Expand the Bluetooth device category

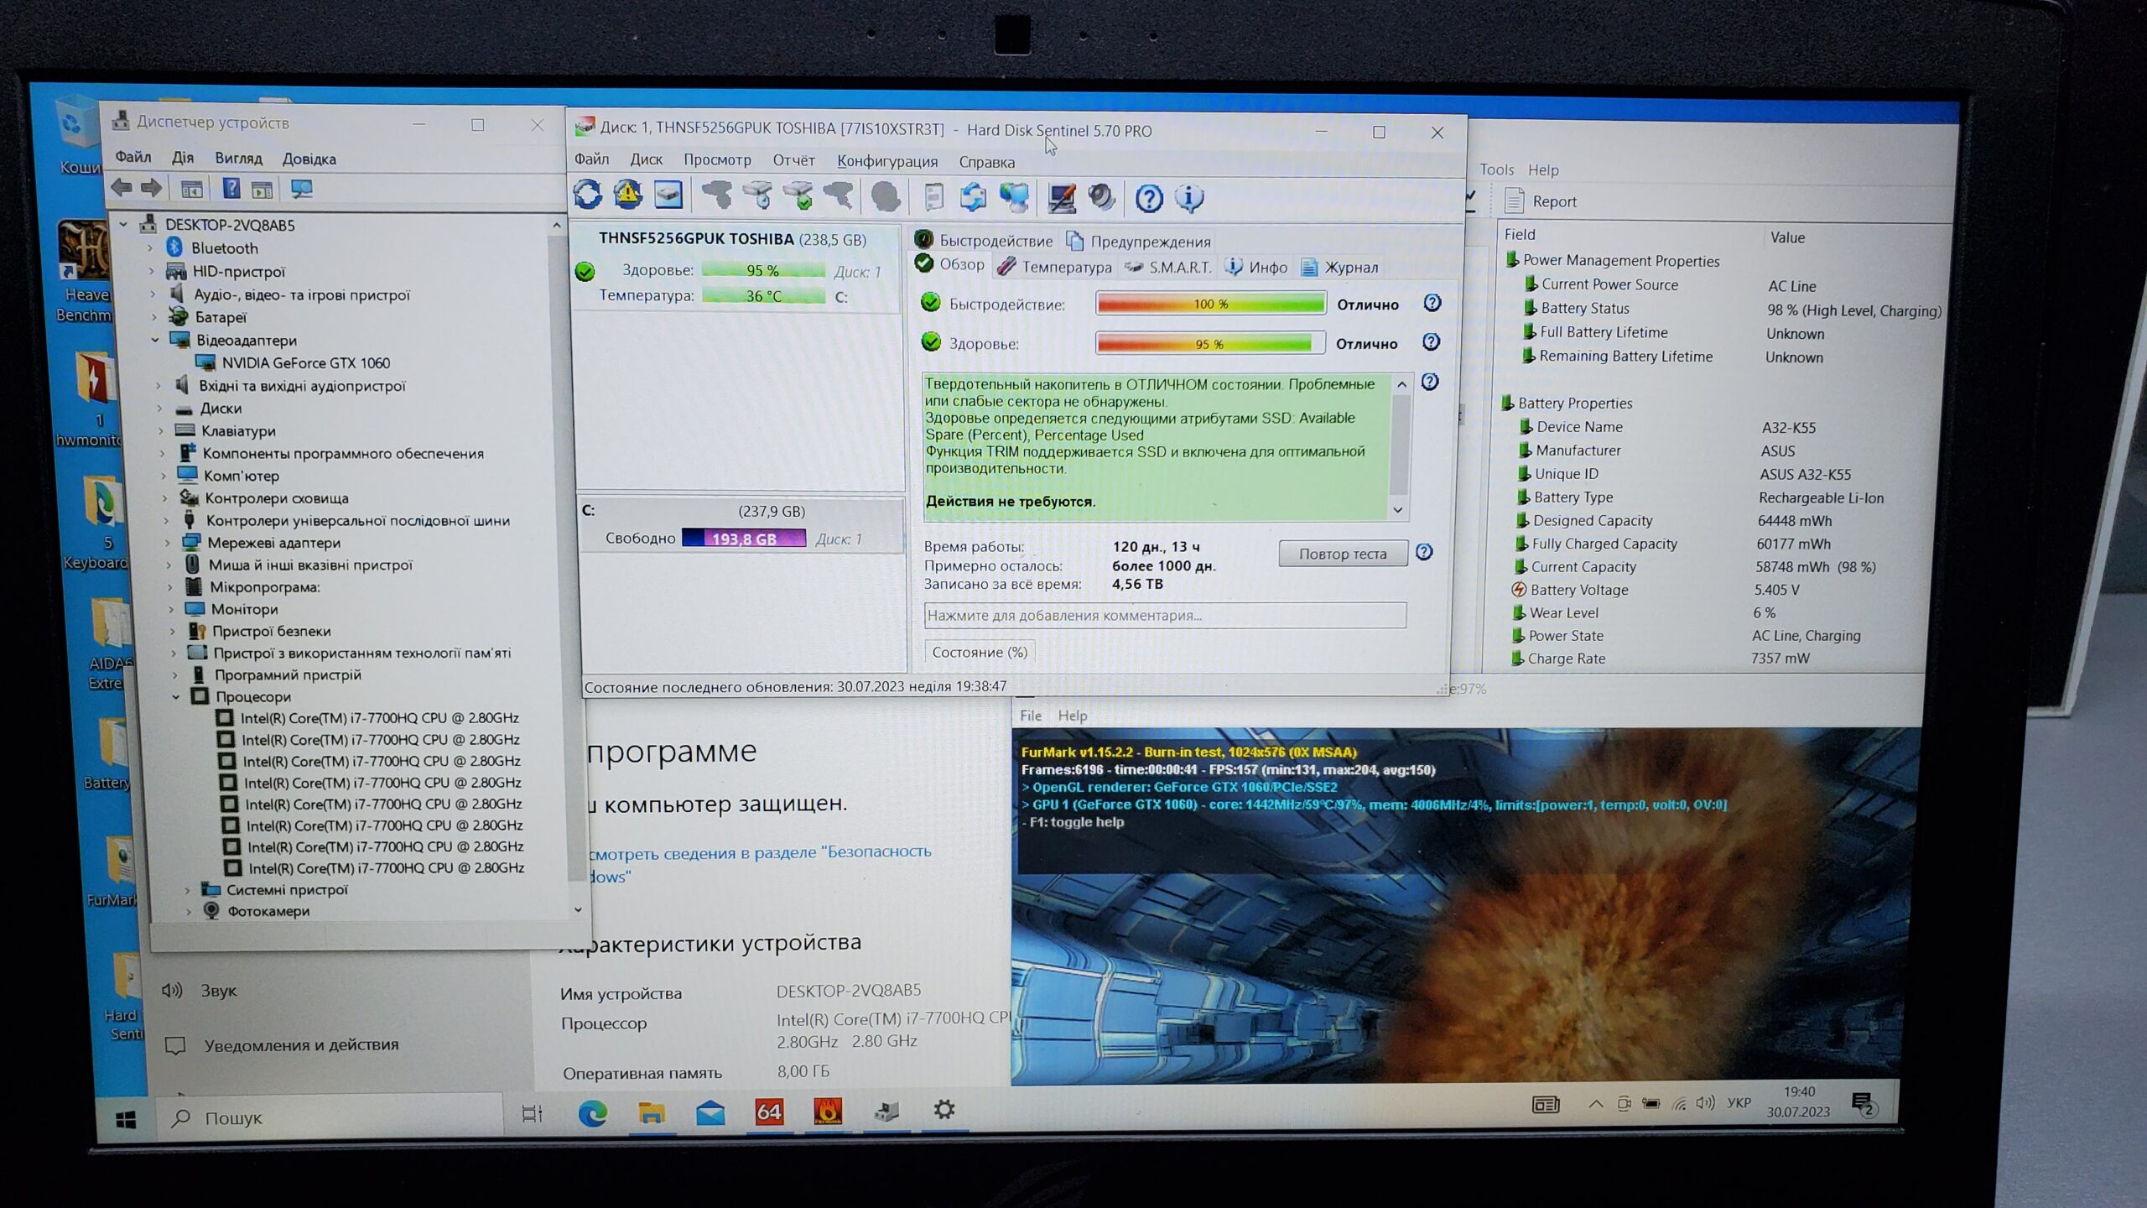click(x=150, y=248)
